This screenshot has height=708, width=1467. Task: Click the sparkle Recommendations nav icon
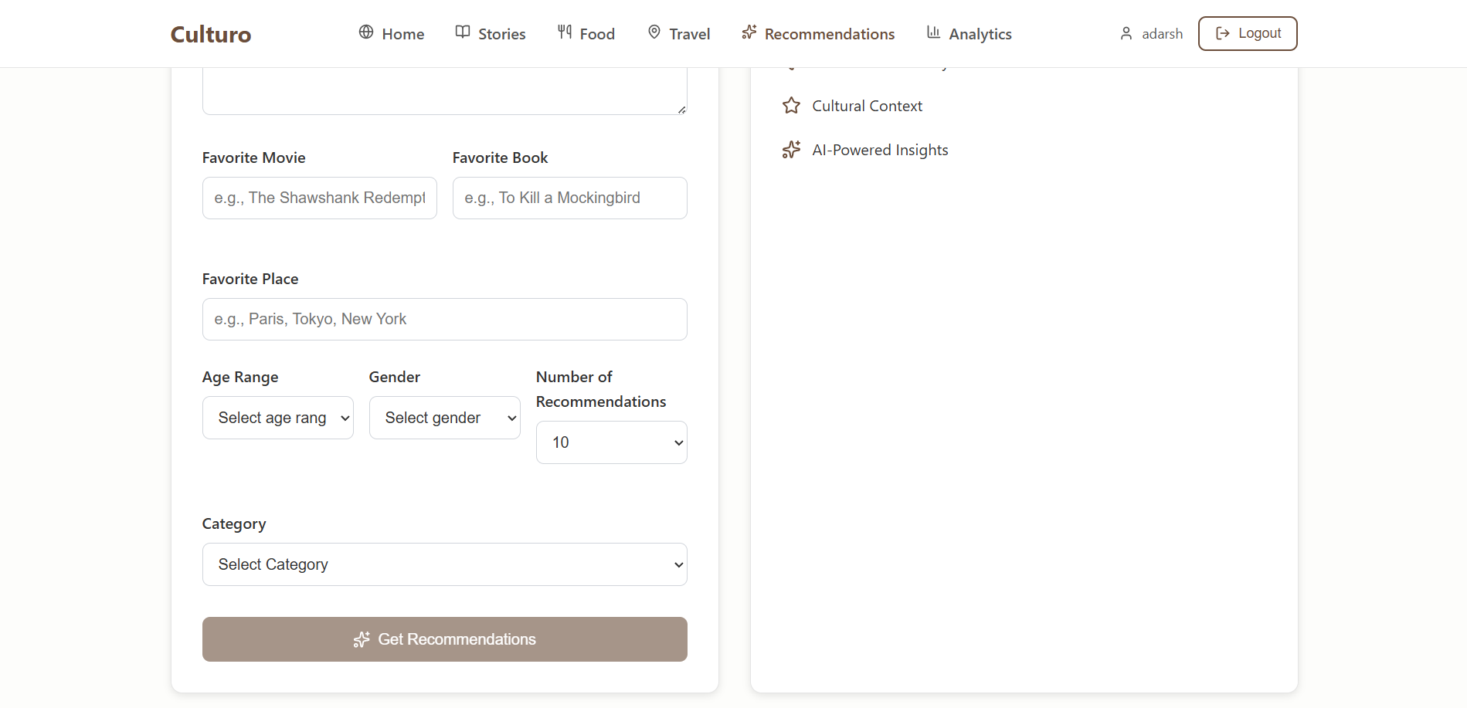click(x=749, y=32)
